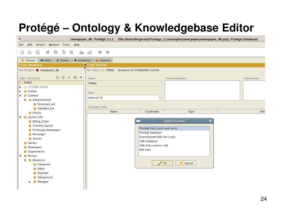Image resolution: width=284 pixels, height=213 pixels.
Task: Click the Cut scissors toolbar icon
Action: (x=48, y=52)
